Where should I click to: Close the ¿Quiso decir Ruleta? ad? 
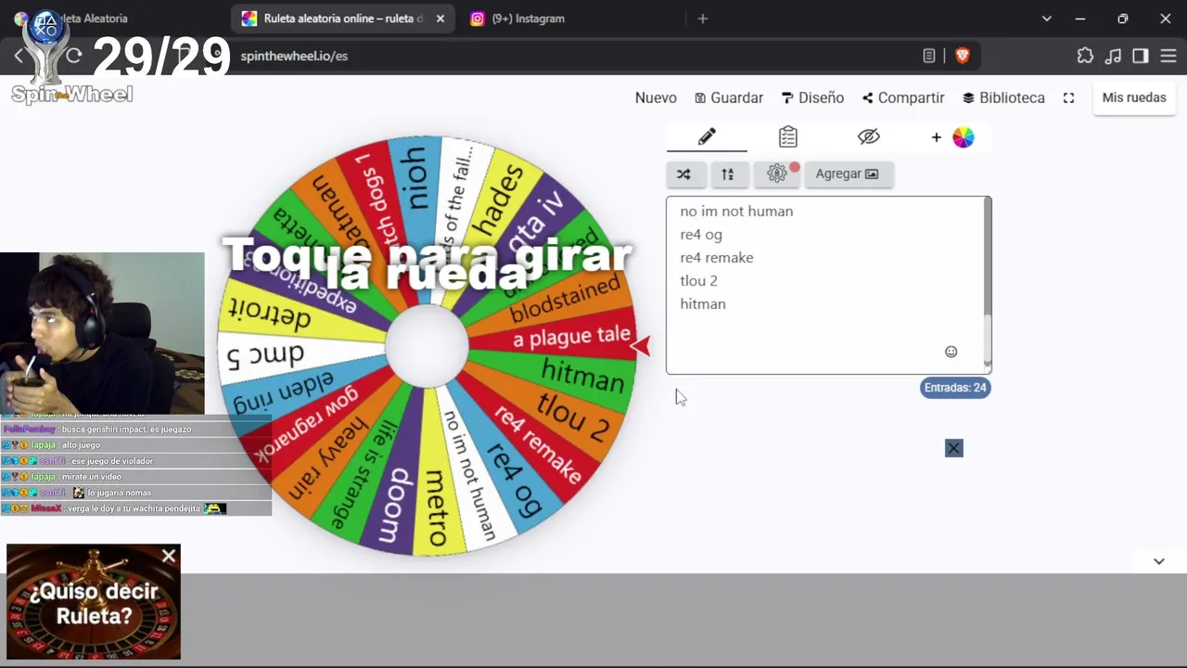tap(169, 557)
